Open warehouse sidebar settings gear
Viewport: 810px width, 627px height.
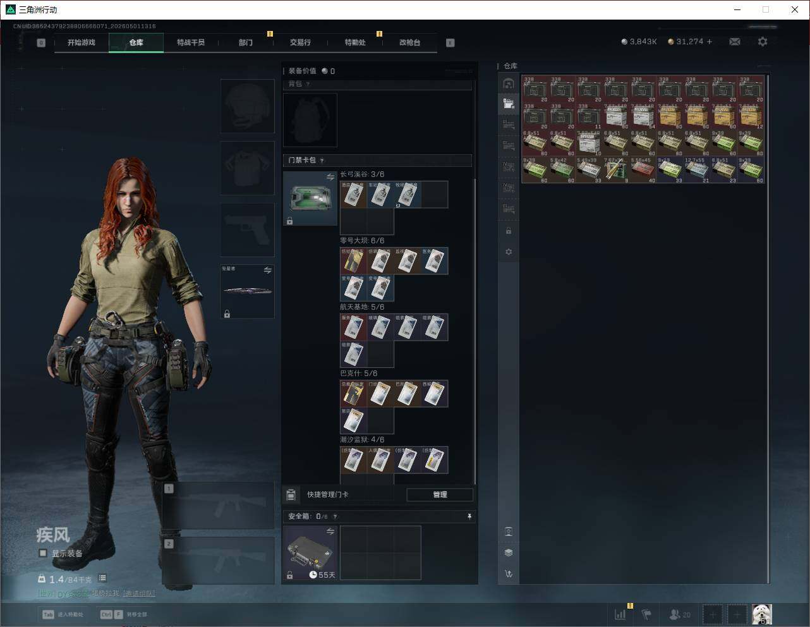(509, 252)
